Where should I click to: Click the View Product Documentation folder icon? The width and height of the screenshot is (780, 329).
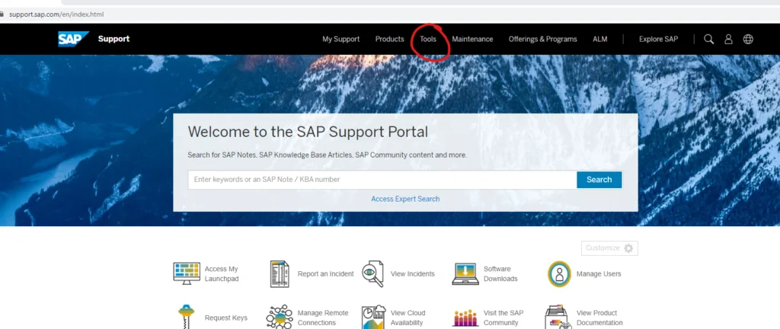coord(558,317)
